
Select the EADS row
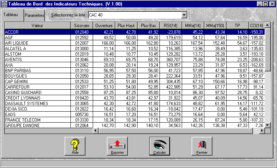[135, 114]
